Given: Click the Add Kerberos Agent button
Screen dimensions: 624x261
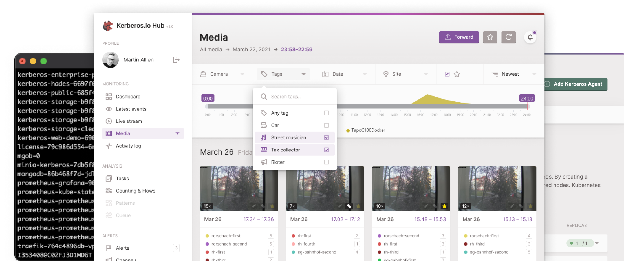Looking at the screenshot, I should [576, 84].
